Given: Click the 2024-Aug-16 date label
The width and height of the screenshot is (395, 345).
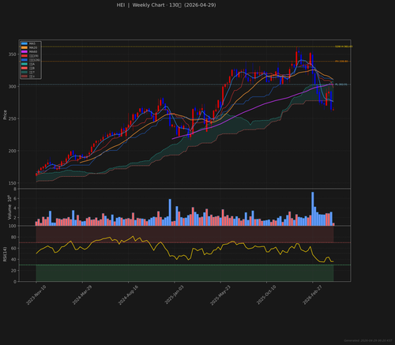Looking at the screenshot, I should coord(128,295).
